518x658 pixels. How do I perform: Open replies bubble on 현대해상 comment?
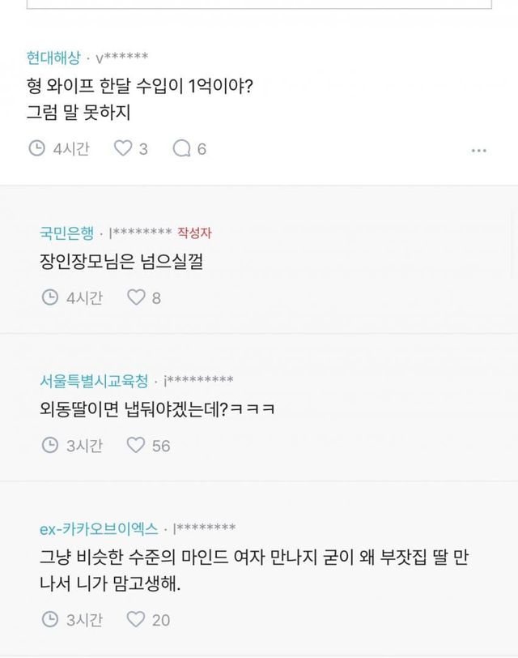(182, 148)
